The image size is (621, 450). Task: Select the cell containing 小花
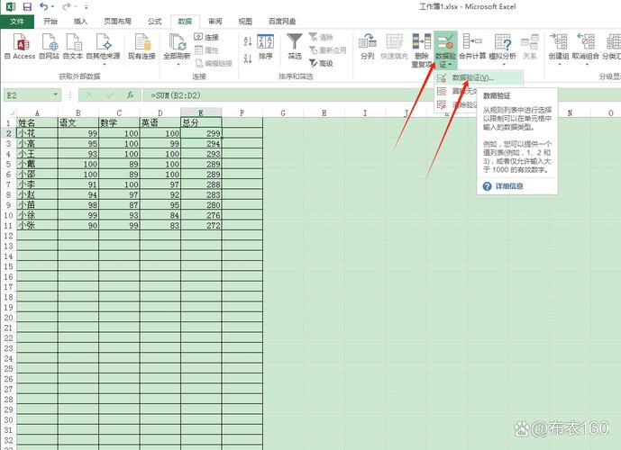click(x=37, y=133)
